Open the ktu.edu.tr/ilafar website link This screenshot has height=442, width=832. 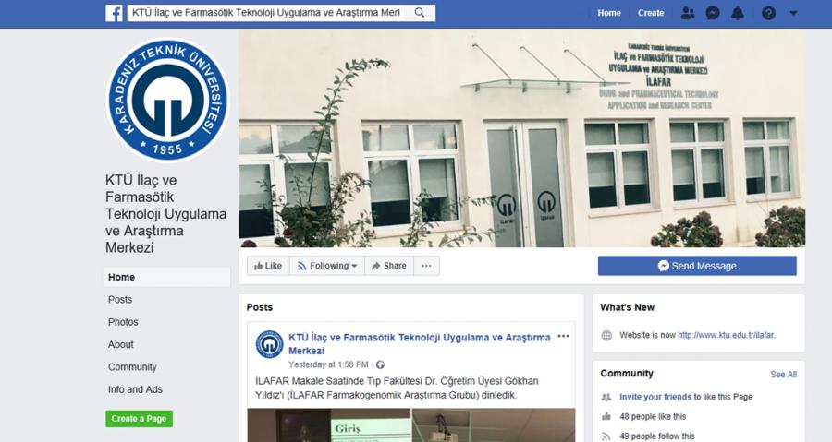[727, 335]
